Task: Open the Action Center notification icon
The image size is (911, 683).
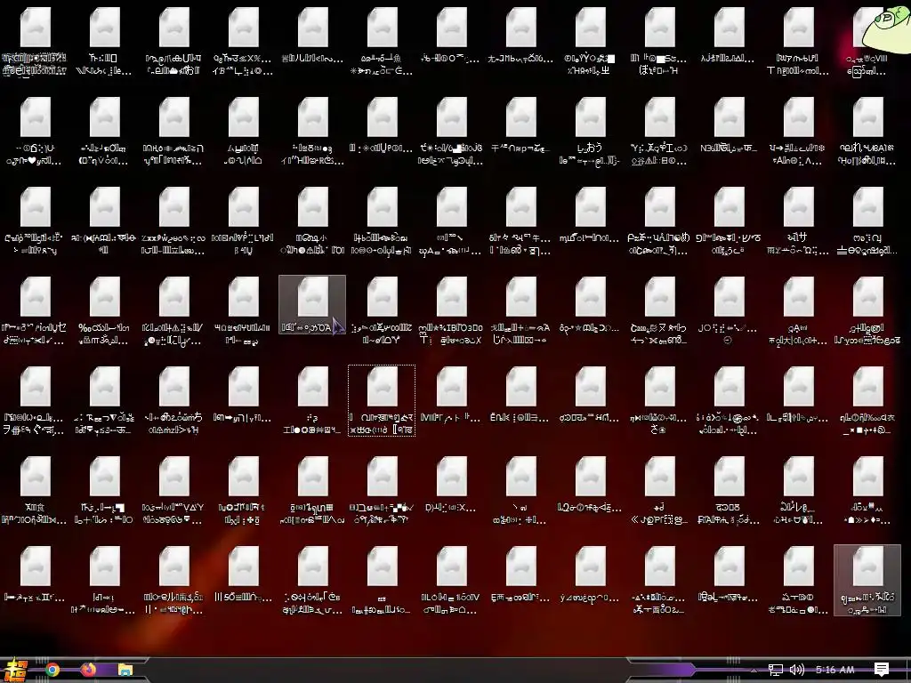Action: (881, 670)
